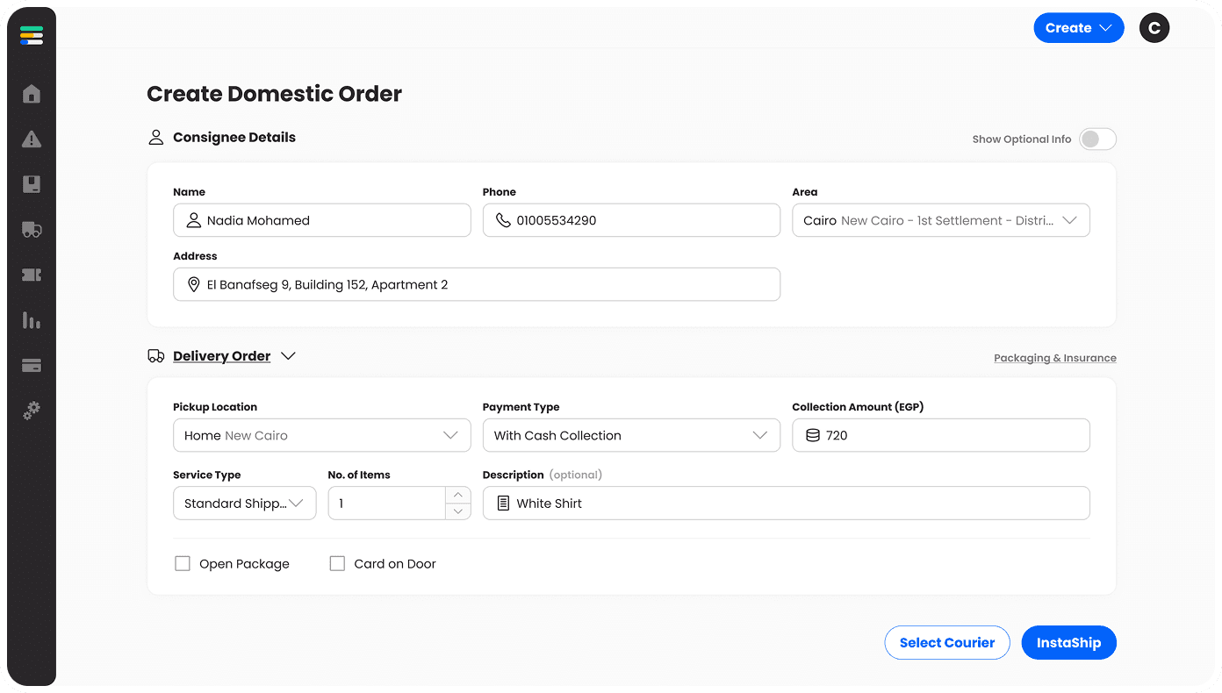Increase No. of Items with up arrow
The height and width of the screenshot is (693, 1222).
pos(457,496)
